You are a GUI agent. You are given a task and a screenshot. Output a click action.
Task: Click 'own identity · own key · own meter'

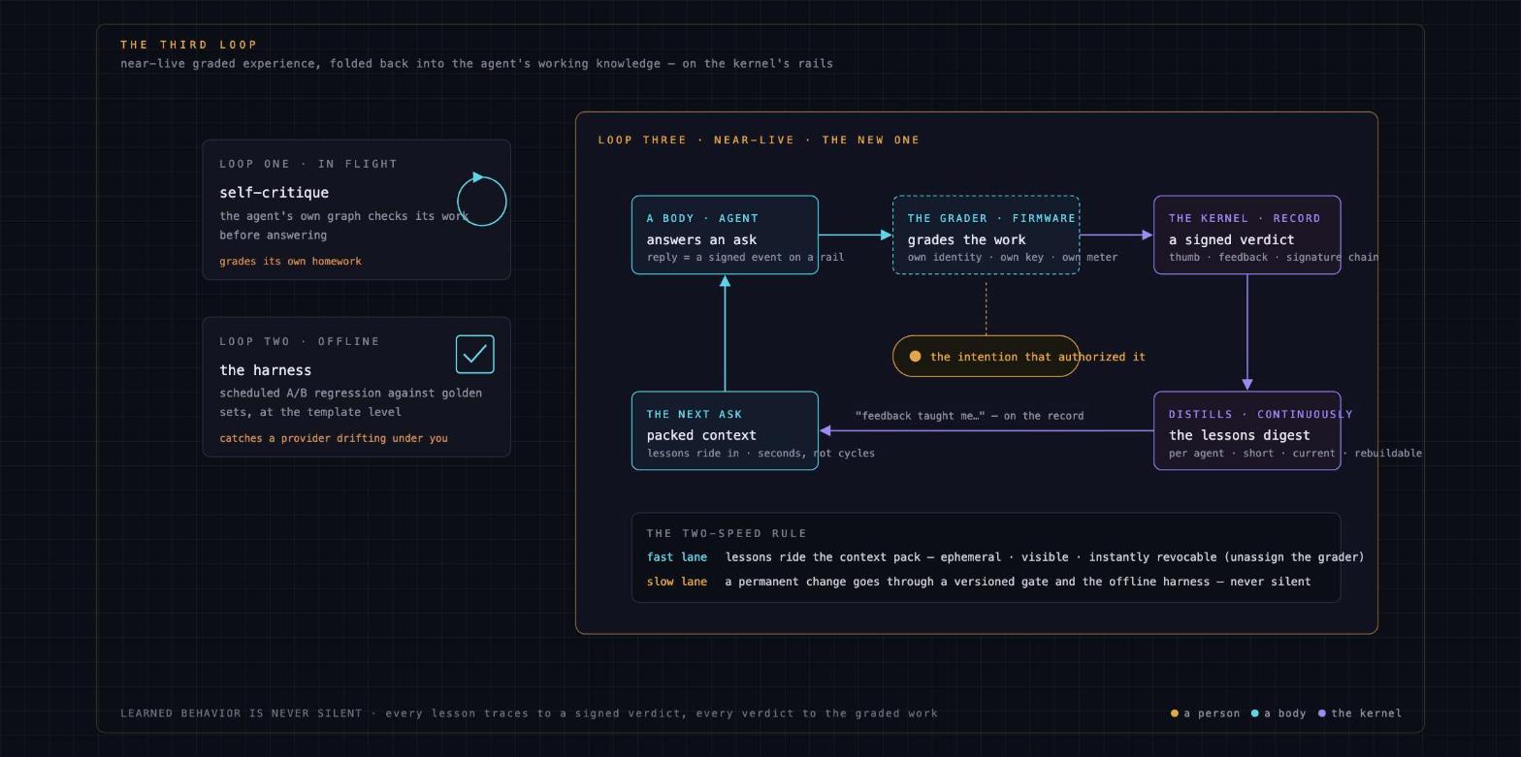tap(1013, 258)
